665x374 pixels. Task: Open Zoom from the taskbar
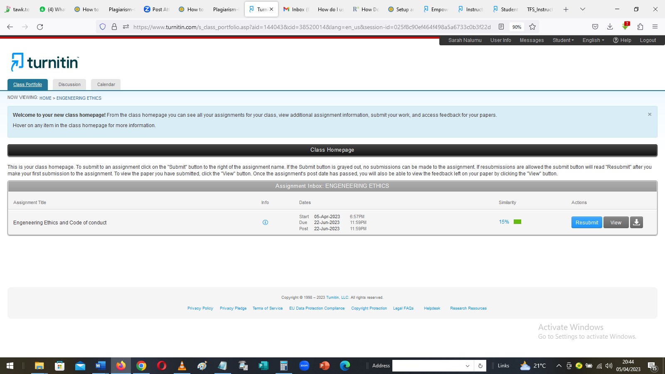[x=304, y=366]
